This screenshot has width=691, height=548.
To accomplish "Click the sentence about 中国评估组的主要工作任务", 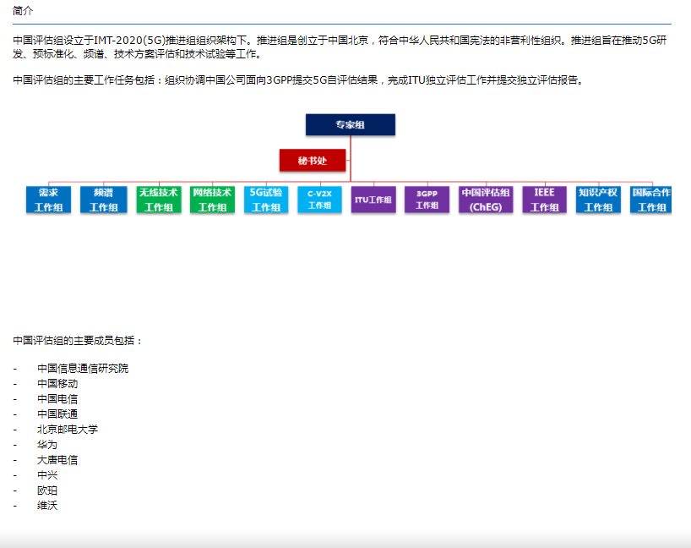I will coord(298,79).
